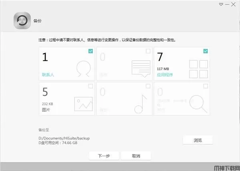
Task: Click the 备份至 label
Action: [x=44, y=130]
